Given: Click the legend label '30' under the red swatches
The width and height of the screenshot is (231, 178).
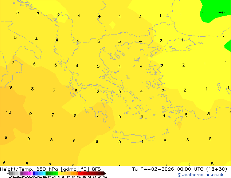Looking at the screenshot, I should (x=84, y=177).
